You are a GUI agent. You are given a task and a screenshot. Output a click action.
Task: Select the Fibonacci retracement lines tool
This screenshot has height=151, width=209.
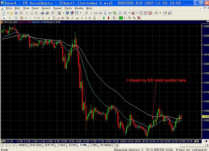tap(54, 18)
